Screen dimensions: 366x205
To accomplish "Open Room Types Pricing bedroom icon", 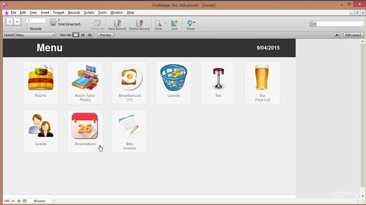I will [x=85, y=77].
